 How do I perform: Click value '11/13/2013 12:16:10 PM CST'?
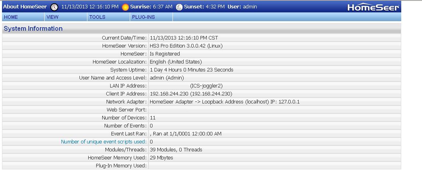(x=184, y=38)
